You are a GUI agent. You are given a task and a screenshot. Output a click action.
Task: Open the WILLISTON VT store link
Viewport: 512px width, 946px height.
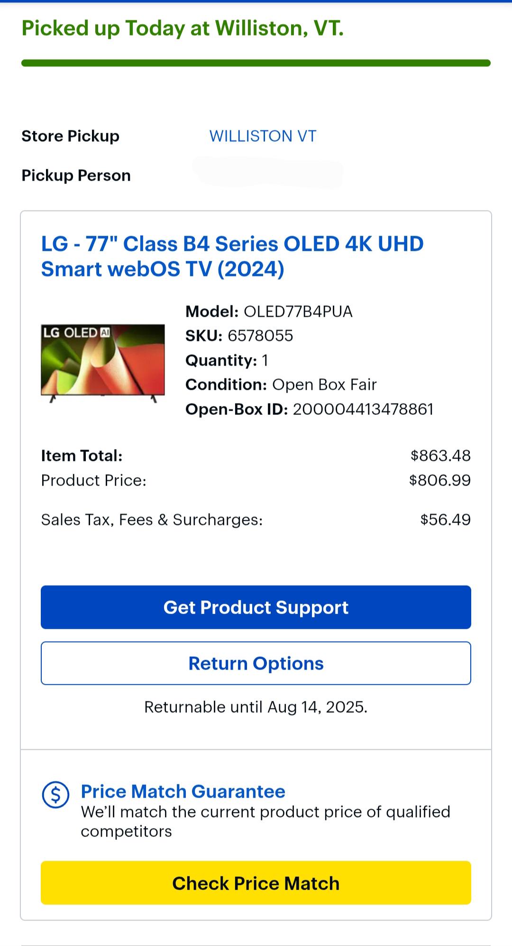263,136
